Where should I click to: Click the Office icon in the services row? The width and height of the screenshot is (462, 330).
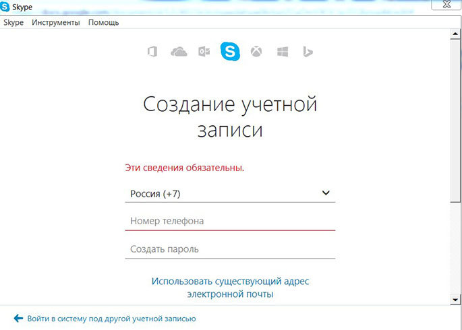tap(152, 52)
